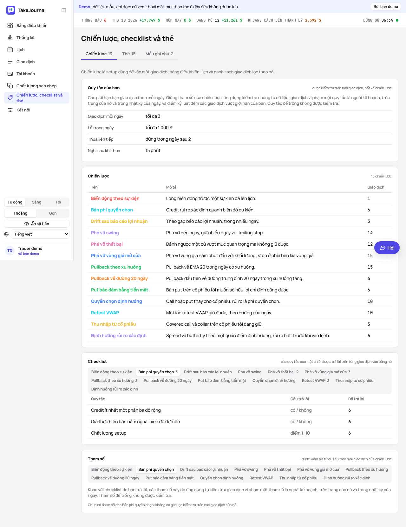Screen dimensions: 406x527
Task: Click the Chất lượng setup checklist rule
Action: coord(109,433)
